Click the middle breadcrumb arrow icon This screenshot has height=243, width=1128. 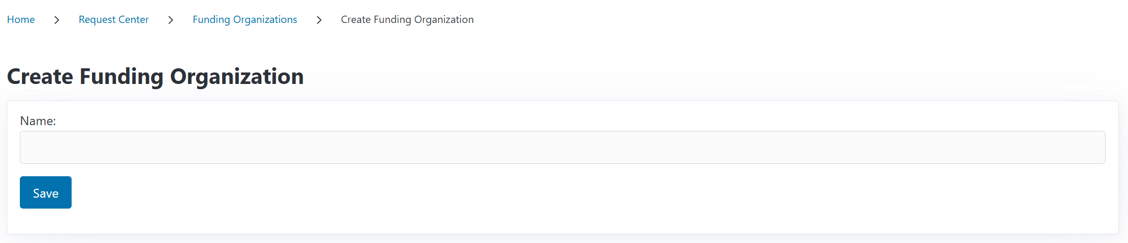(170, 20)
